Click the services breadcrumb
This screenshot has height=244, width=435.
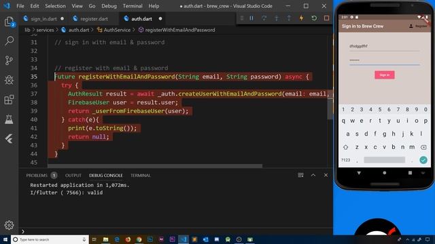tap(46, 30)
